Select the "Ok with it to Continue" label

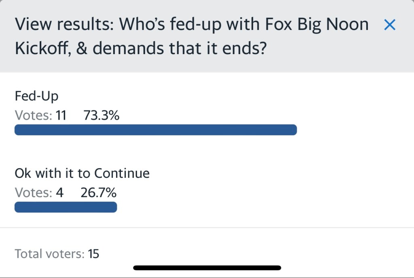pos(82,173)
